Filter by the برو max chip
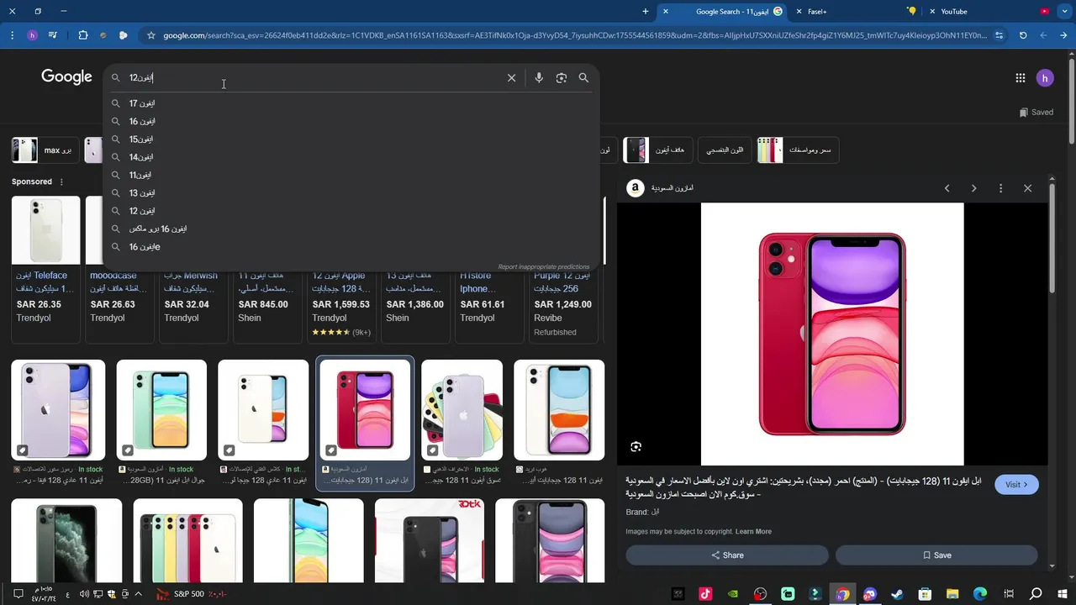This screenshot has height=605, width=1076. [45, 150]
